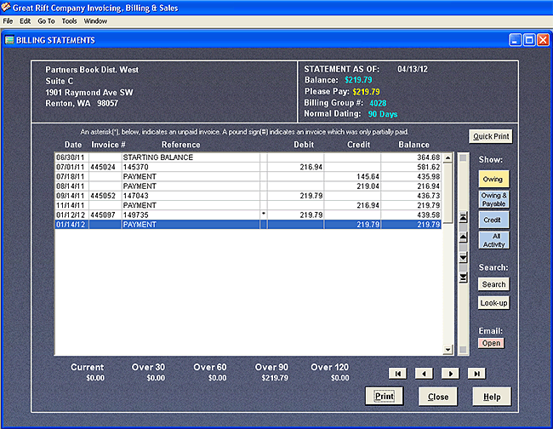Open the Tools menu
Viewport: 553px width, 429px height.
pos(69,20)
